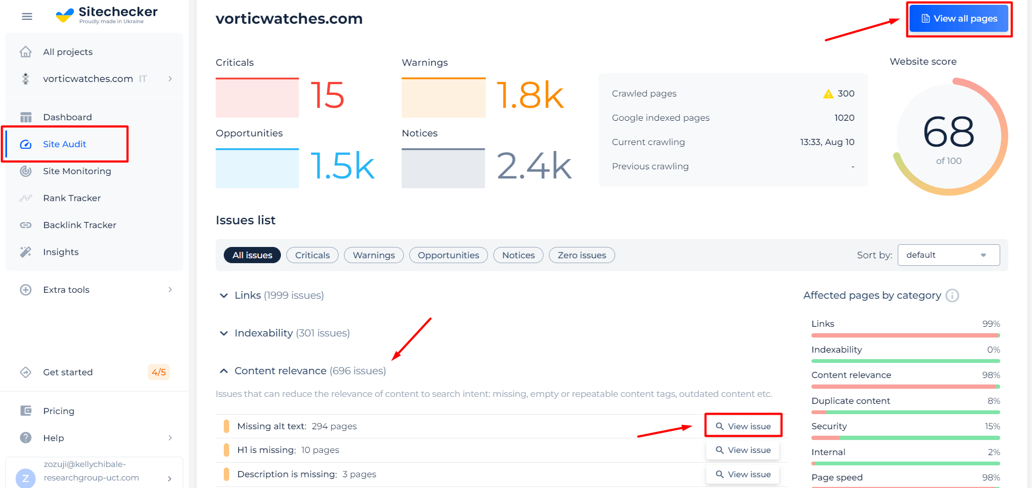
Task: View issue for H1 is missing
Action: (743, 450)
